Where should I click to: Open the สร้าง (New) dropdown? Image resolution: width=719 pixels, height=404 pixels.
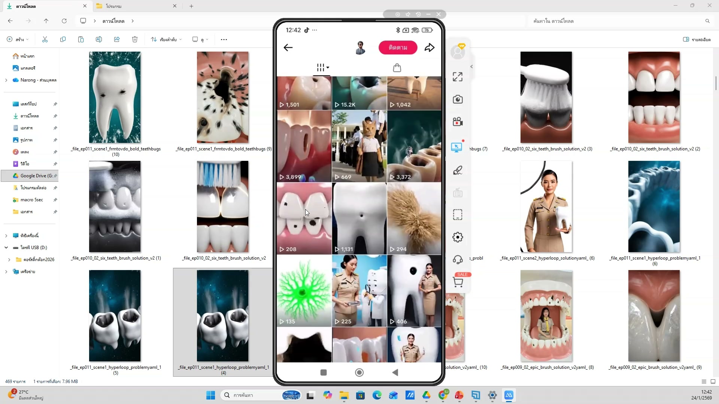[x=17, y=39]
